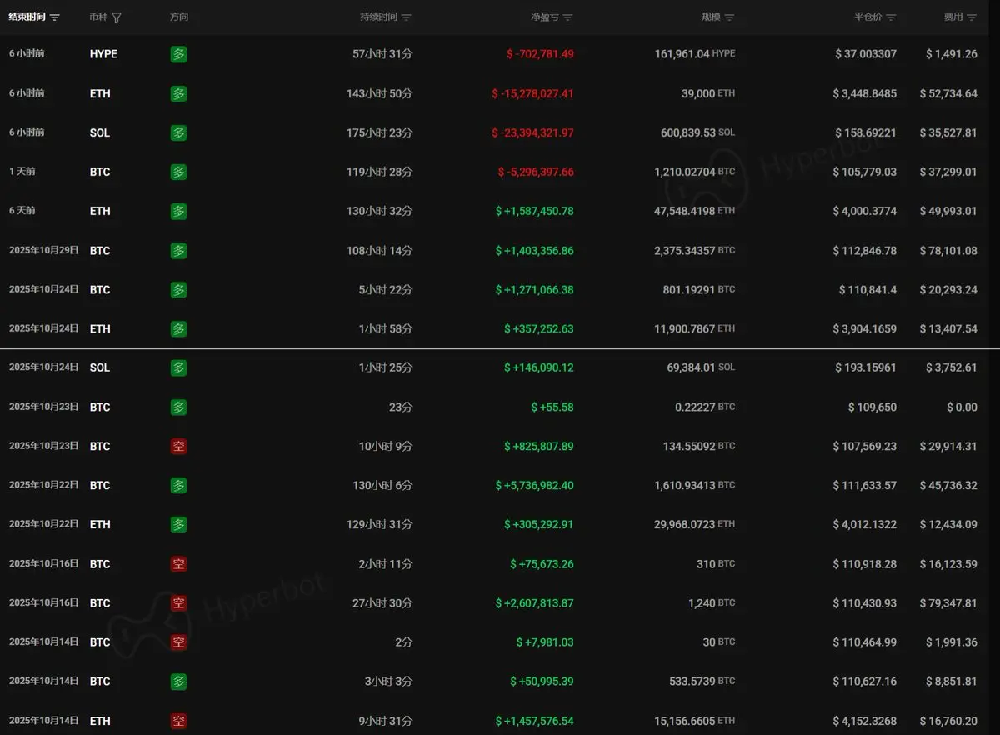
Task: Click the end time cell 6 天前
Action: pyautogui.click(x=22, y=212)
